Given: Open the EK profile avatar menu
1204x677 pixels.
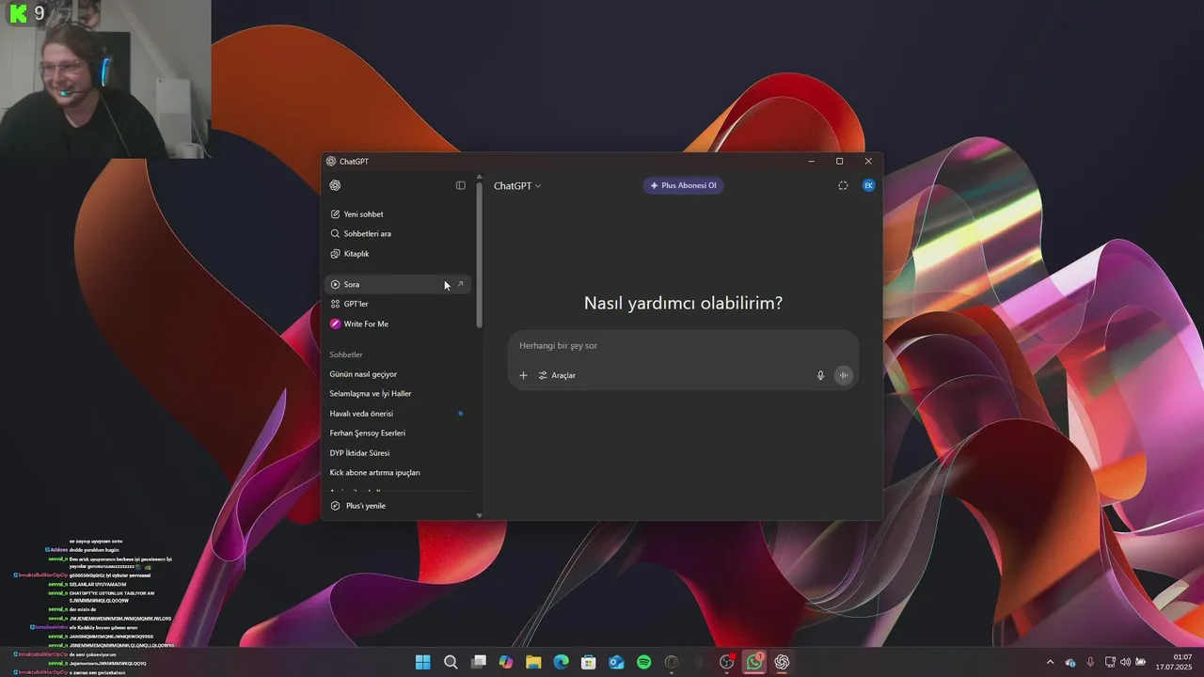Looking at the screenshot, I should [x=868, y=185].
